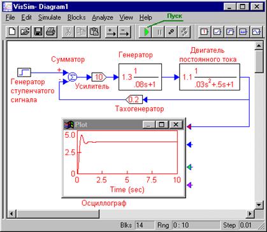
Task: Insert a sinusoid block from toolbar
Action: tap(256, 33)
